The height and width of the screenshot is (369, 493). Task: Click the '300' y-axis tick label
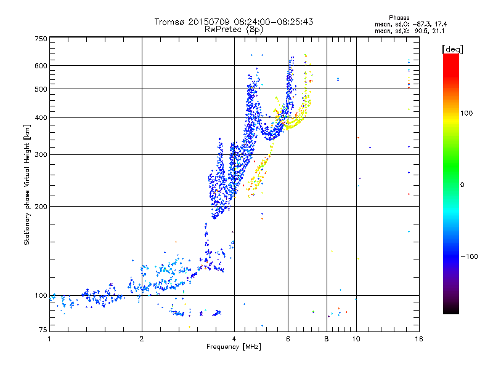[x=41, y=155]
